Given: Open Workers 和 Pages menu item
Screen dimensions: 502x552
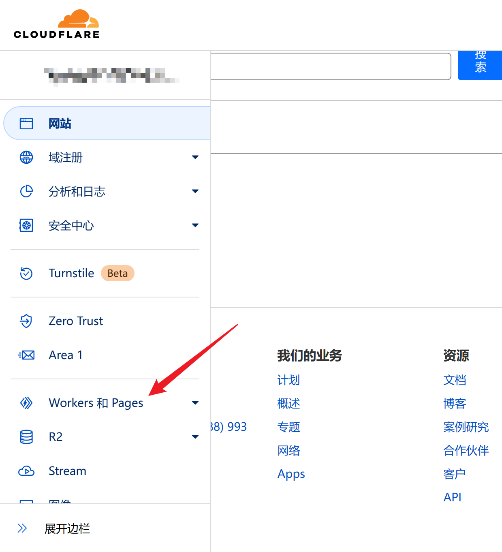Looking at the screenshot, I should tap(96, 403).
